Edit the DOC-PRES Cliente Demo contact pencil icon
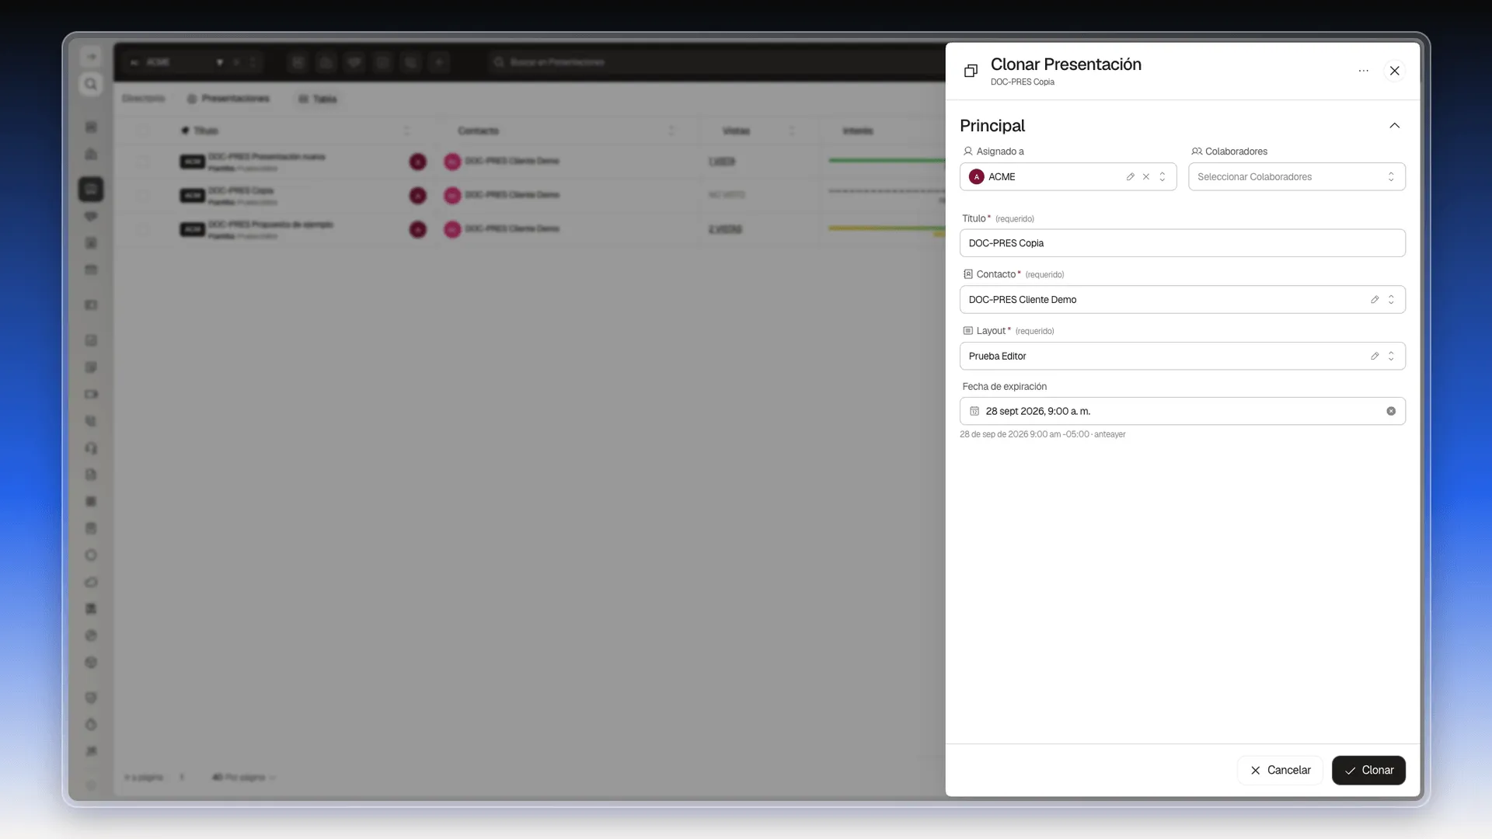The width and height of the screenshot is (1492, 839). 1374,300
